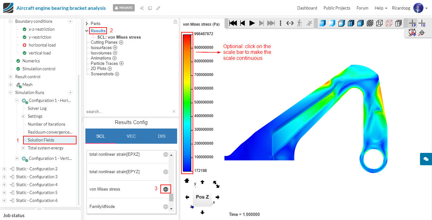This screenshot has height=220, width=432.
Task: Select the last wireframe cube render mode
Action: click(x=398, y=23)
